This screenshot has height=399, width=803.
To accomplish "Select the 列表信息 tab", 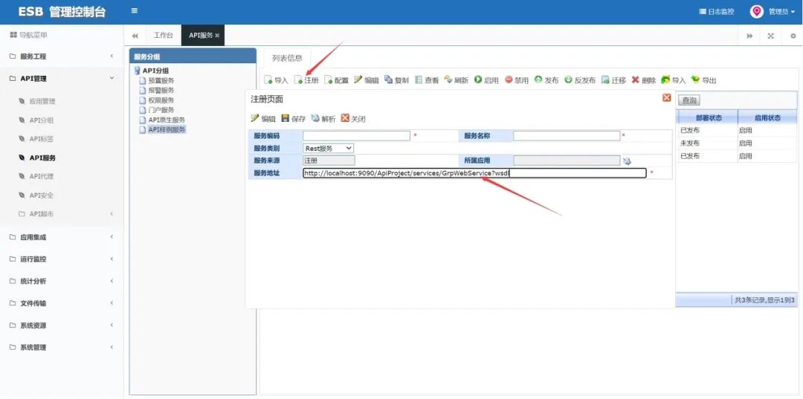I will click(x=287, y=58).
